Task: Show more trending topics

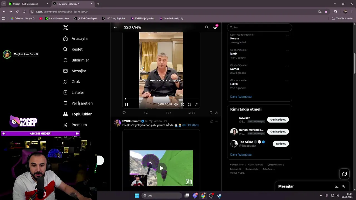Action: click(x=241, y=97)
